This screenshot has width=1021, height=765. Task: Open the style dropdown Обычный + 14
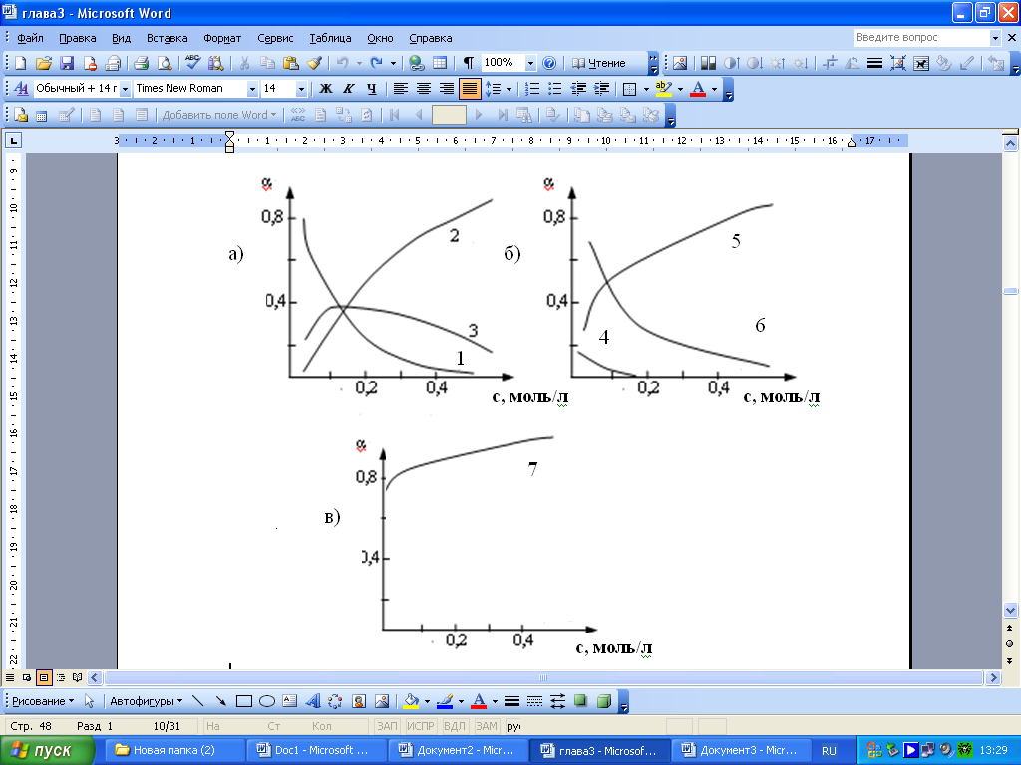(125, 89)
